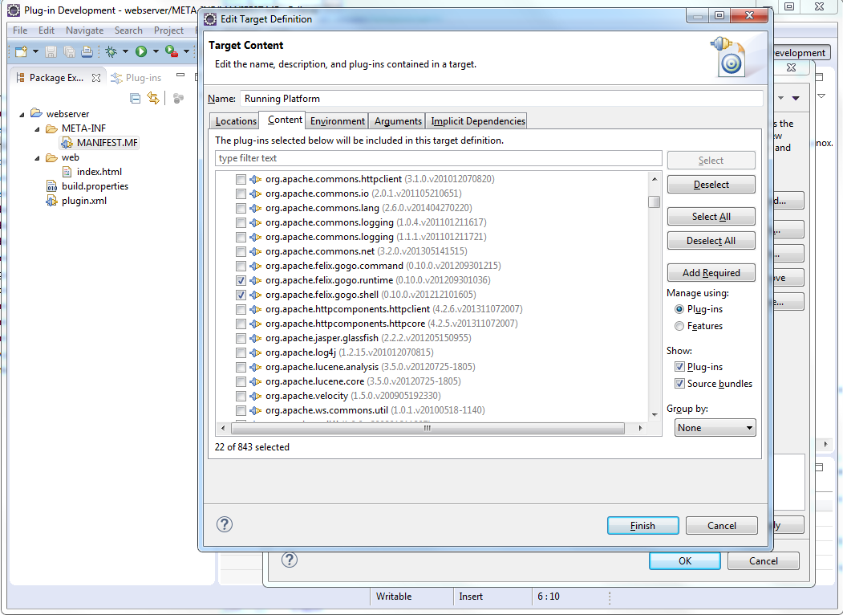Viewport: 843px width, 615px height.
Task: Click the Add Required button
Action: tap(711, 273)
